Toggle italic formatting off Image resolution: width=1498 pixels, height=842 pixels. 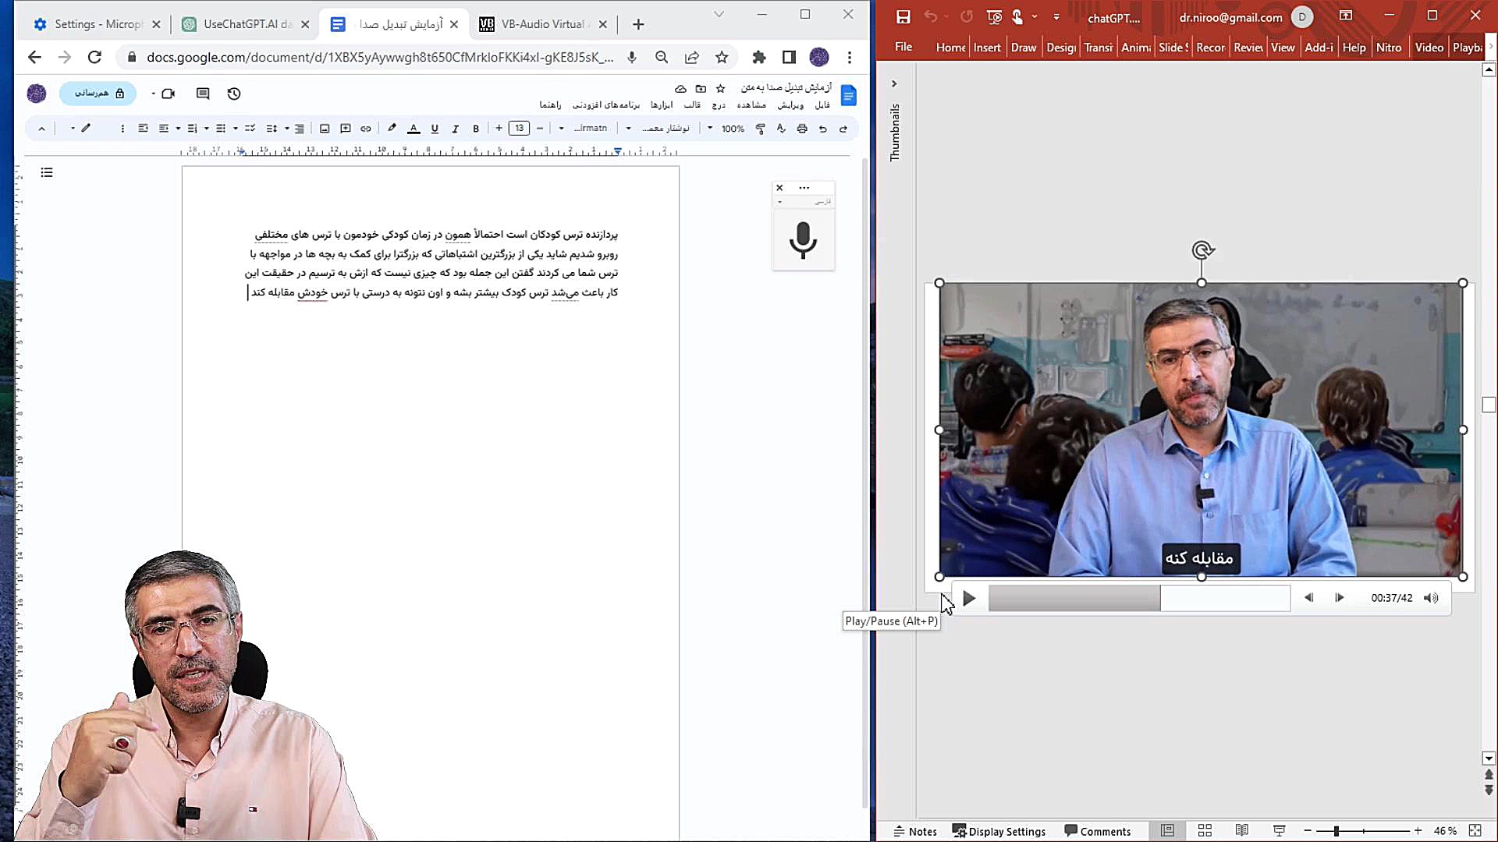coord(455,129)
